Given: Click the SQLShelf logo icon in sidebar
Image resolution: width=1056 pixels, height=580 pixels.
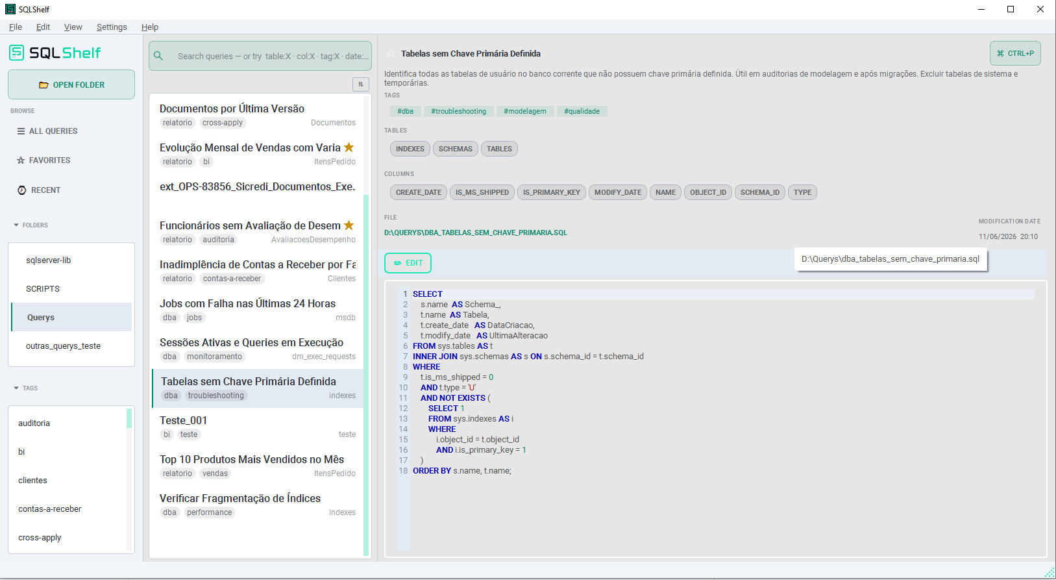Looking at the screenshot, I should (x=17, y=53).
